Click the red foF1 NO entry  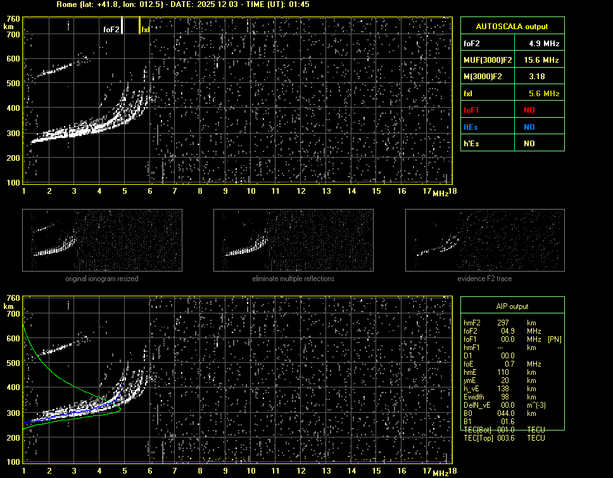click(x=529, y=110)
